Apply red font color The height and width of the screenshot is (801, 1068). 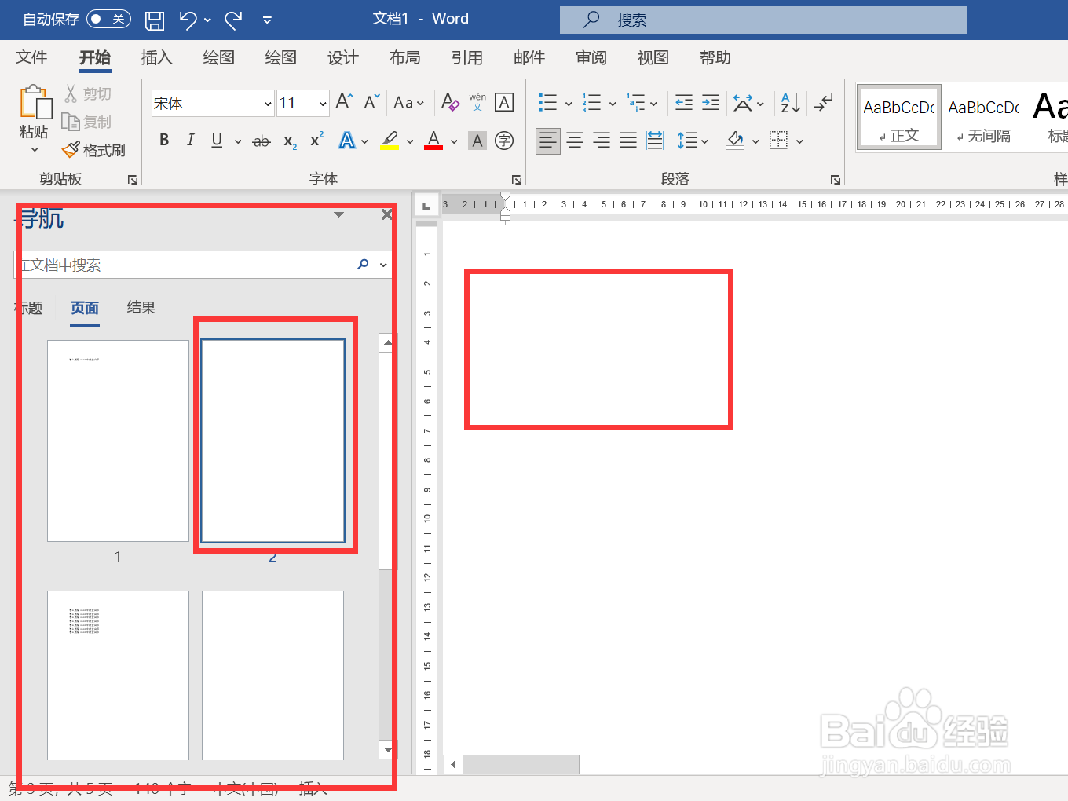point(433,141)
